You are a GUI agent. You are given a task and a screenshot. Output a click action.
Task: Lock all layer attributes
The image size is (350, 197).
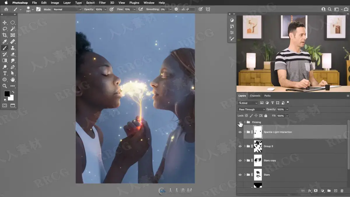(x=266, y=116)
